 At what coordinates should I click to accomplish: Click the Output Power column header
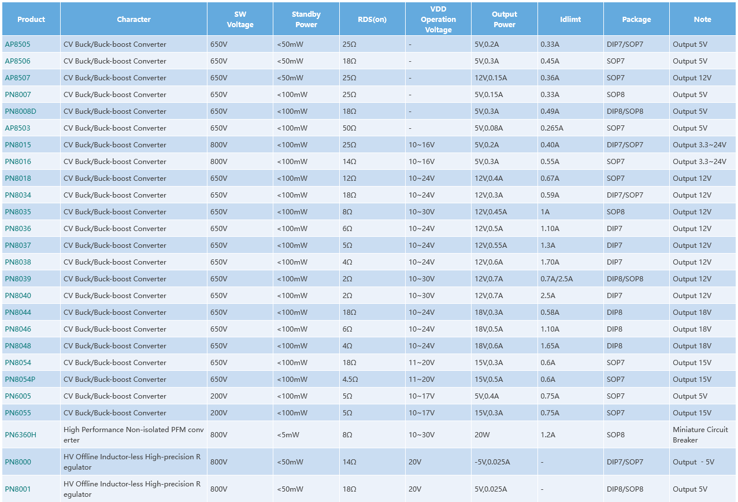pos(505,19)
